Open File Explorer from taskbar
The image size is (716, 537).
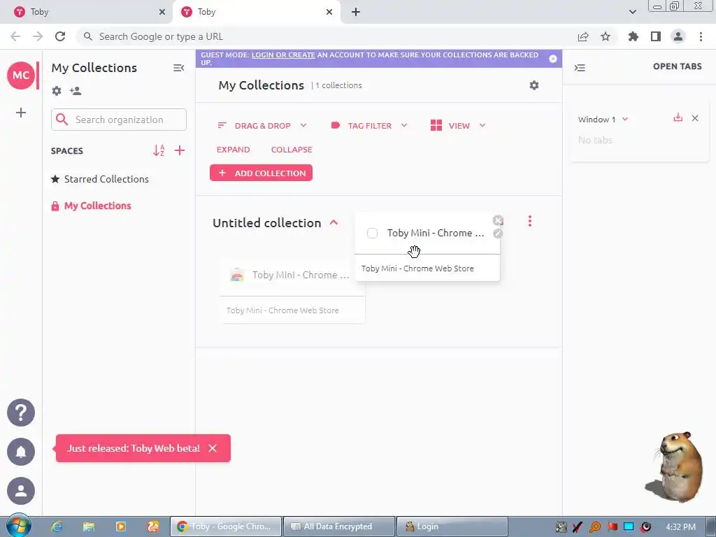coord(89,527)
